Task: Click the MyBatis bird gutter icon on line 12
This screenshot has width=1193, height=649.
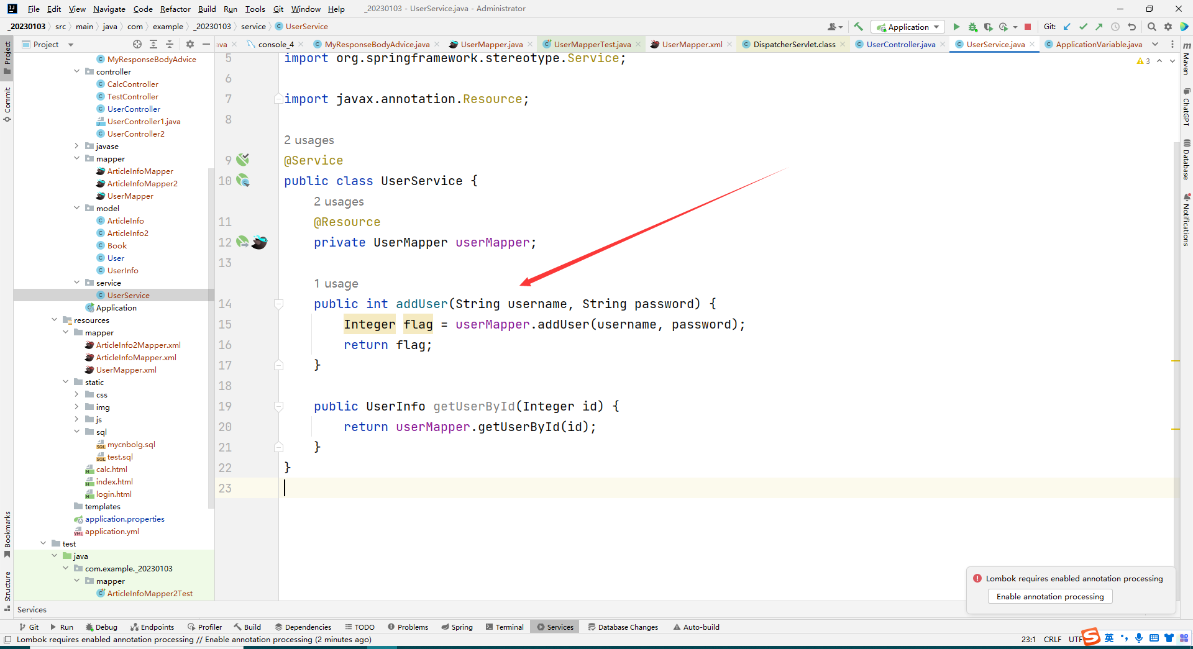Action: [x=260, y=242]
